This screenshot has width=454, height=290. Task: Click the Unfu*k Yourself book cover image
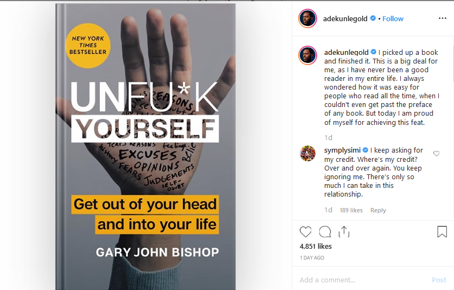146,147
